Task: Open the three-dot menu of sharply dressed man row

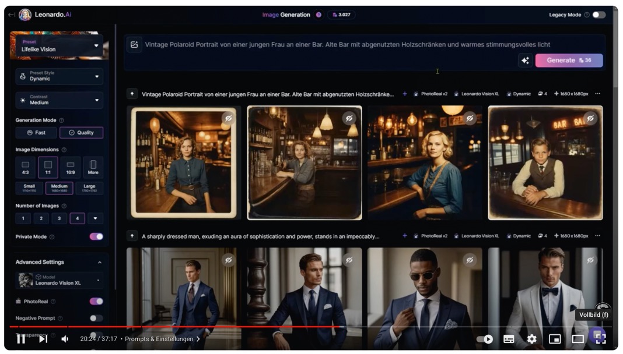Action: 597,235
